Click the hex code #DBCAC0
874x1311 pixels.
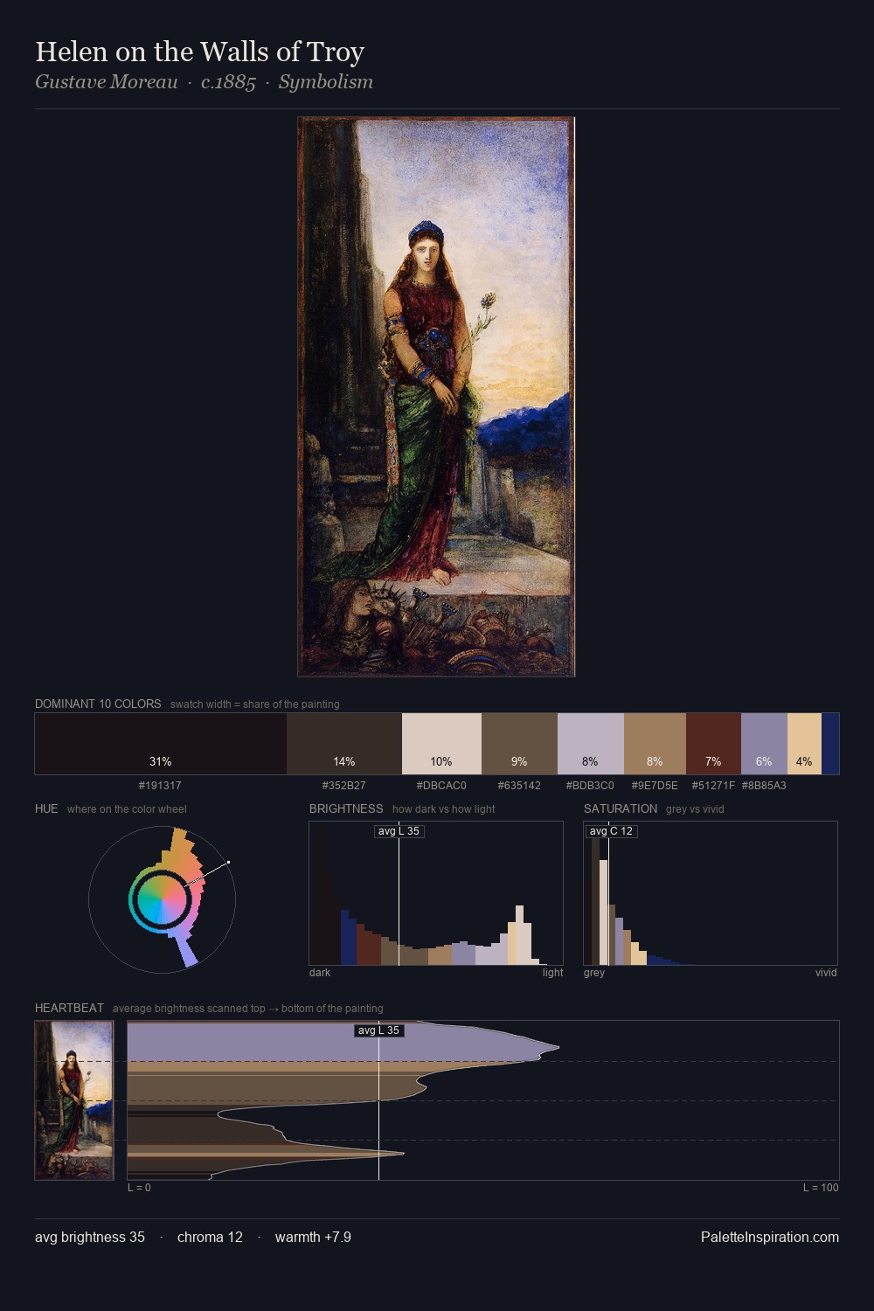click(x=441, y=786)
